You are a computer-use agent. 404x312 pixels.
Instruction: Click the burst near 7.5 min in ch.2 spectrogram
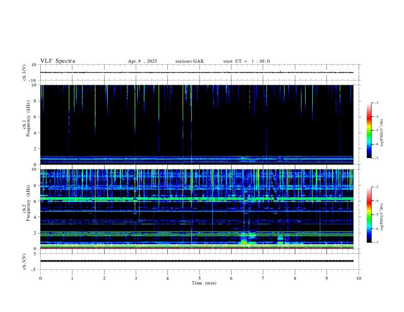pyautogui.click(x=281, y=240)
